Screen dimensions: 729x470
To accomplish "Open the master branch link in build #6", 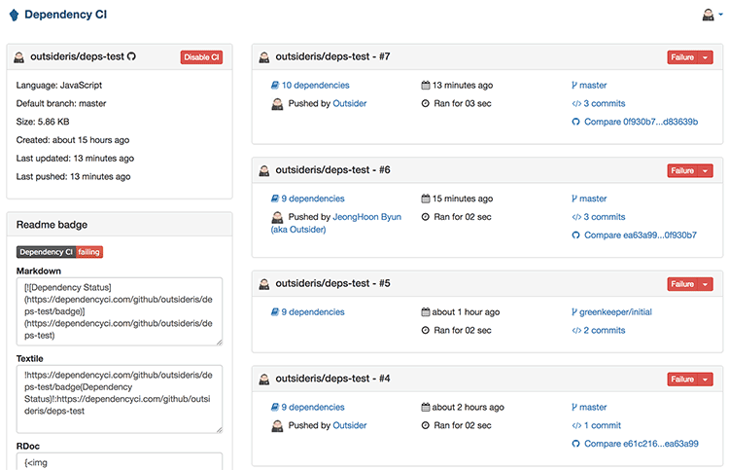I will (x=593, y=199).
